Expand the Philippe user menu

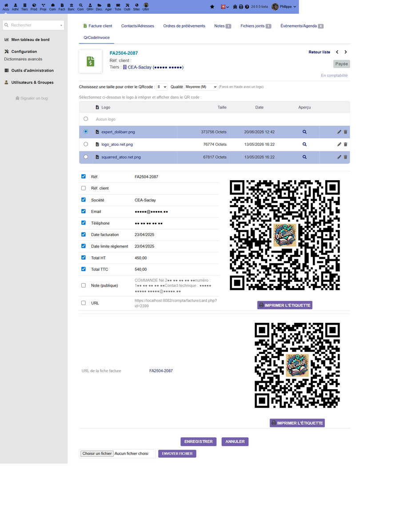(x=284, y=7)
